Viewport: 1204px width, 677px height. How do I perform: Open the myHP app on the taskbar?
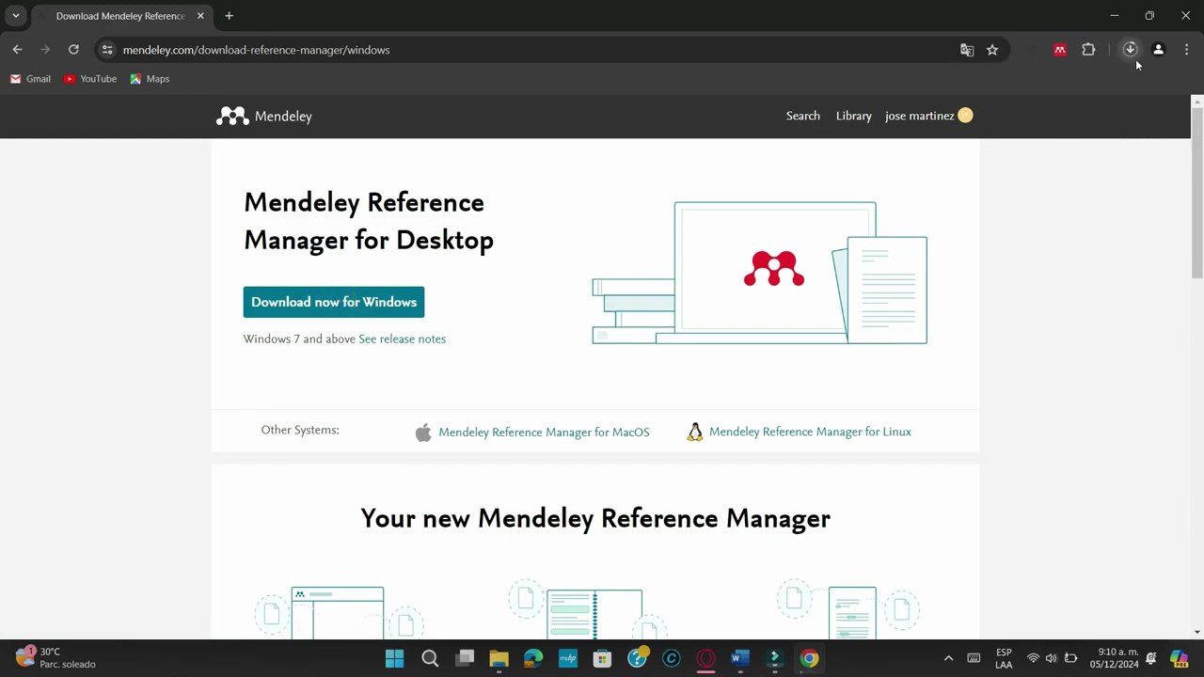(x=568, y=658)
